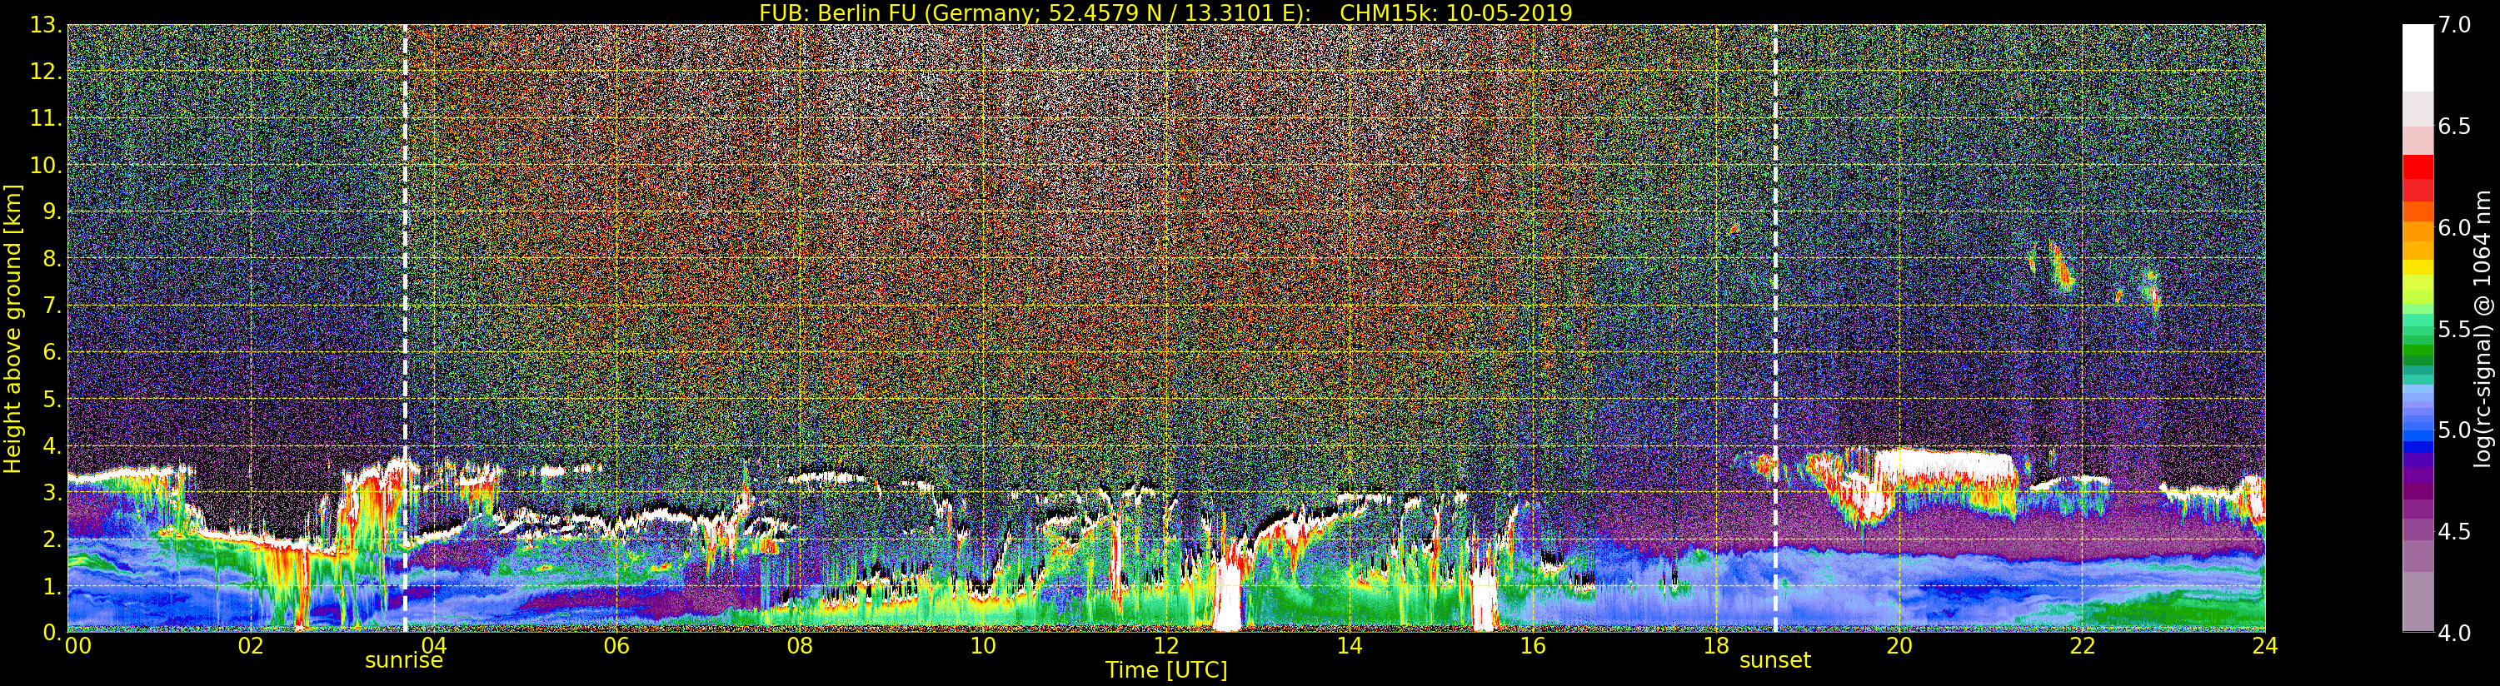This screenshot has width=2500, height=686.
Task: Select the sunset dashed vertical line
Action: click(1775, 291)
